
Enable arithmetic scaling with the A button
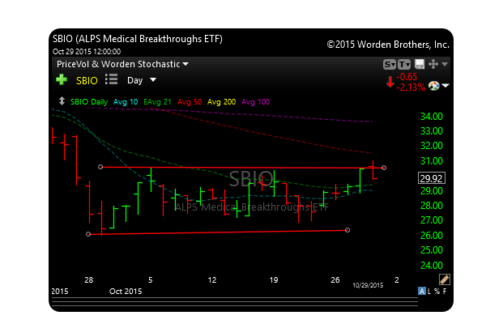[421, 291]
